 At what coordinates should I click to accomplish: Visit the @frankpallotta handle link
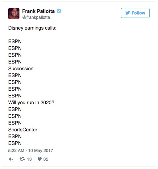(x=36, y=17)
